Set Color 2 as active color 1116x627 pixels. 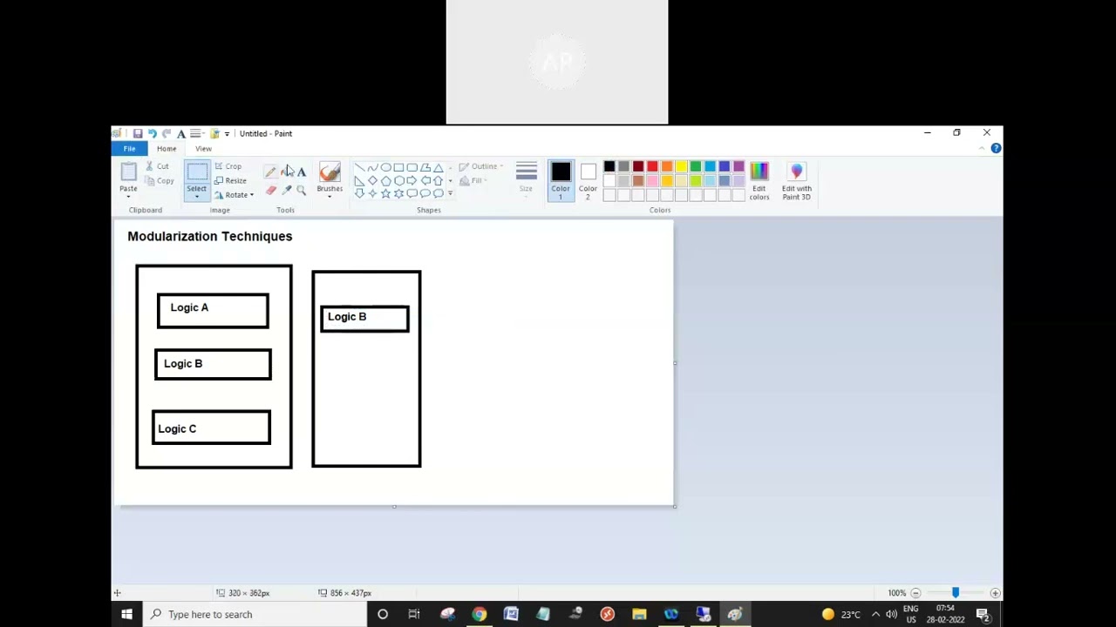pyautogui.click(x=588, y=181)
